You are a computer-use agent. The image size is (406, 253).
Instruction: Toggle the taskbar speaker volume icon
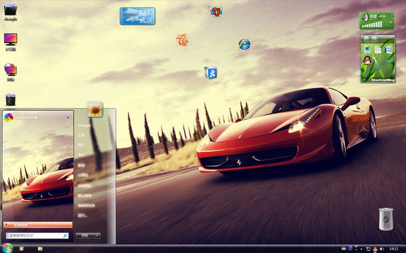[382, 249]
